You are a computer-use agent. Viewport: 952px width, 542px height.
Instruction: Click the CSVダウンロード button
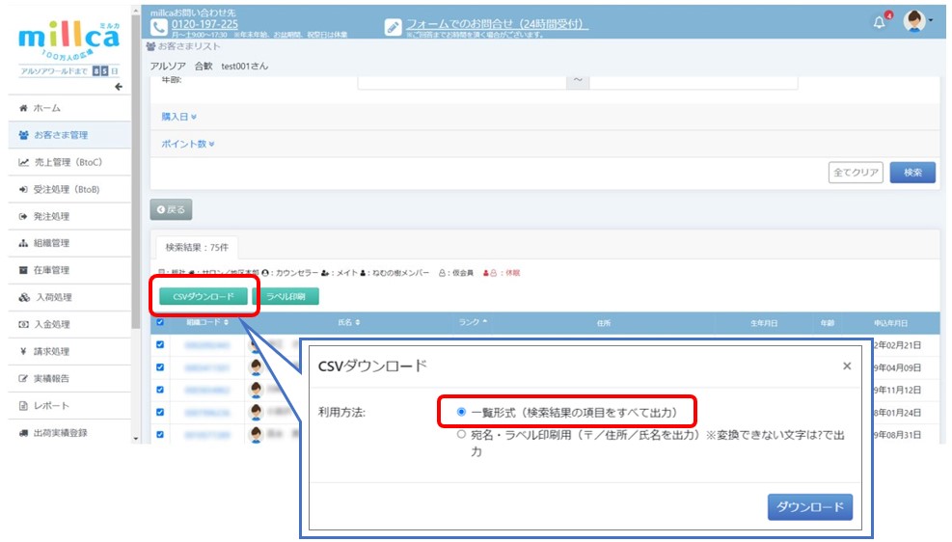pyautogui.click(x=203, y=297)
